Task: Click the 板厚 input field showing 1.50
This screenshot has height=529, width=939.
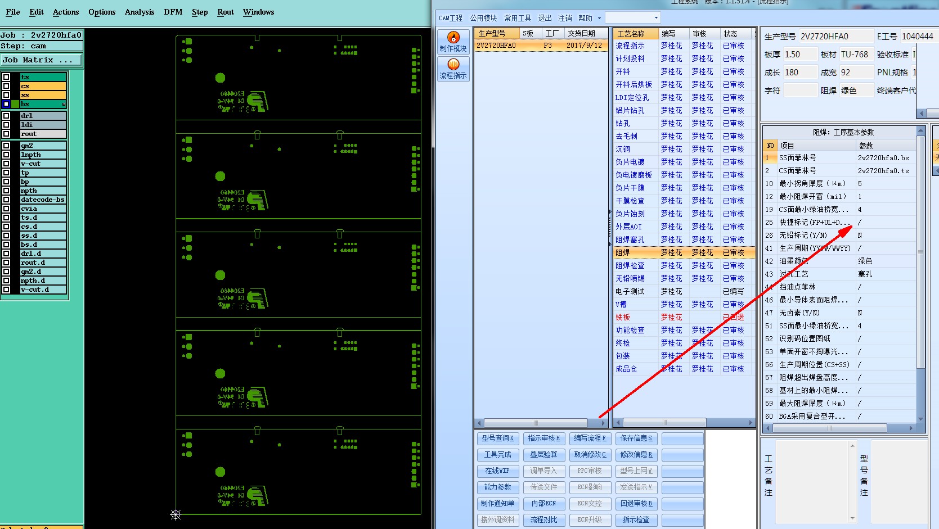Action: tap(800, 55)
